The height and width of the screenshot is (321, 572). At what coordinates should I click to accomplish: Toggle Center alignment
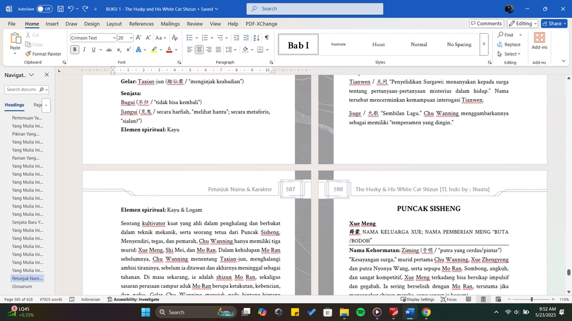coord(199,49)
